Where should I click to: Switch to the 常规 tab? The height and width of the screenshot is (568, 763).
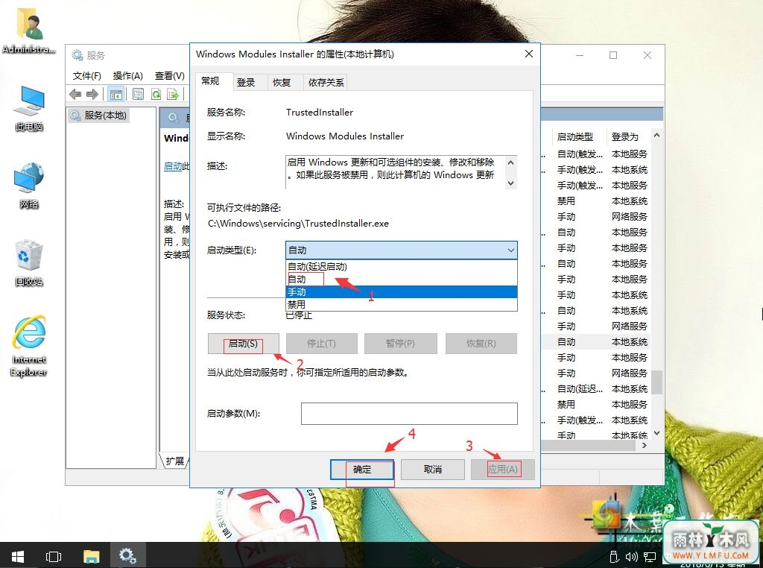(210, 81)
